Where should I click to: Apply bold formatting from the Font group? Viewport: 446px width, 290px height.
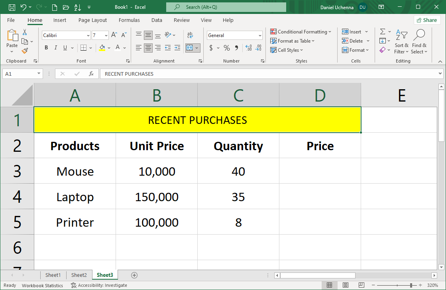[x=46, y=47]
